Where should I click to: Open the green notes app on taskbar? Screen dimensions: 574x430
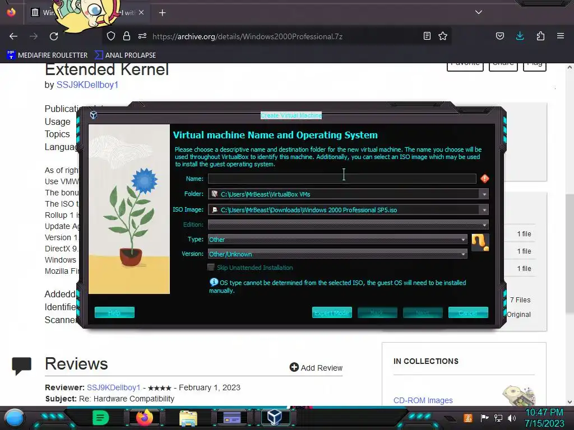[101, 418]
